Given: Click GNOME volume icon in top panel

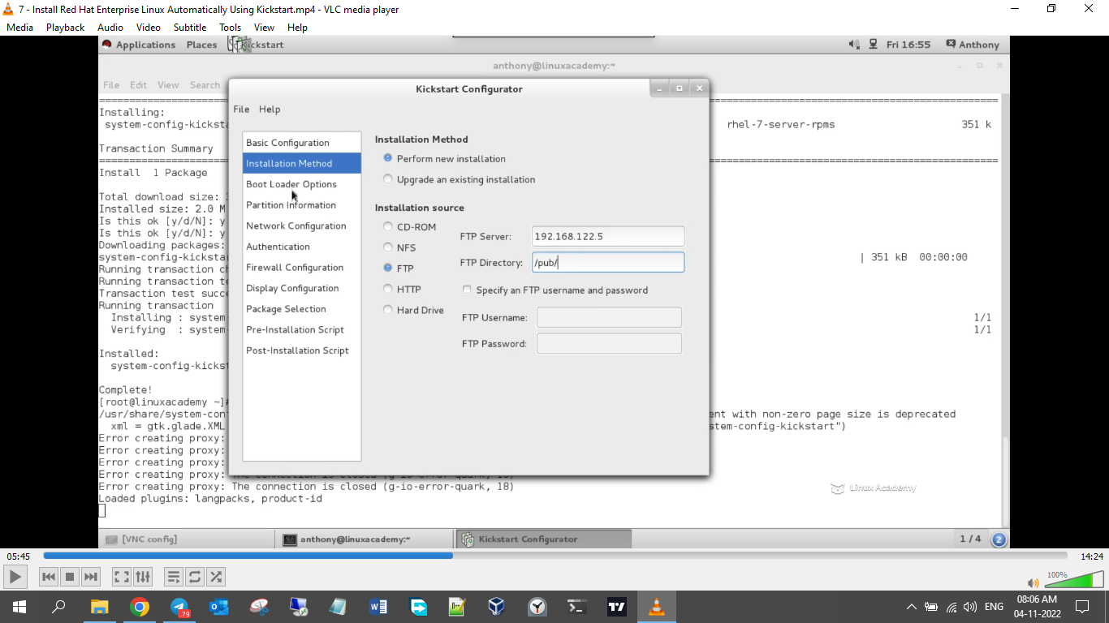Looking at the screenshot, I should click(x=854, y=45).
